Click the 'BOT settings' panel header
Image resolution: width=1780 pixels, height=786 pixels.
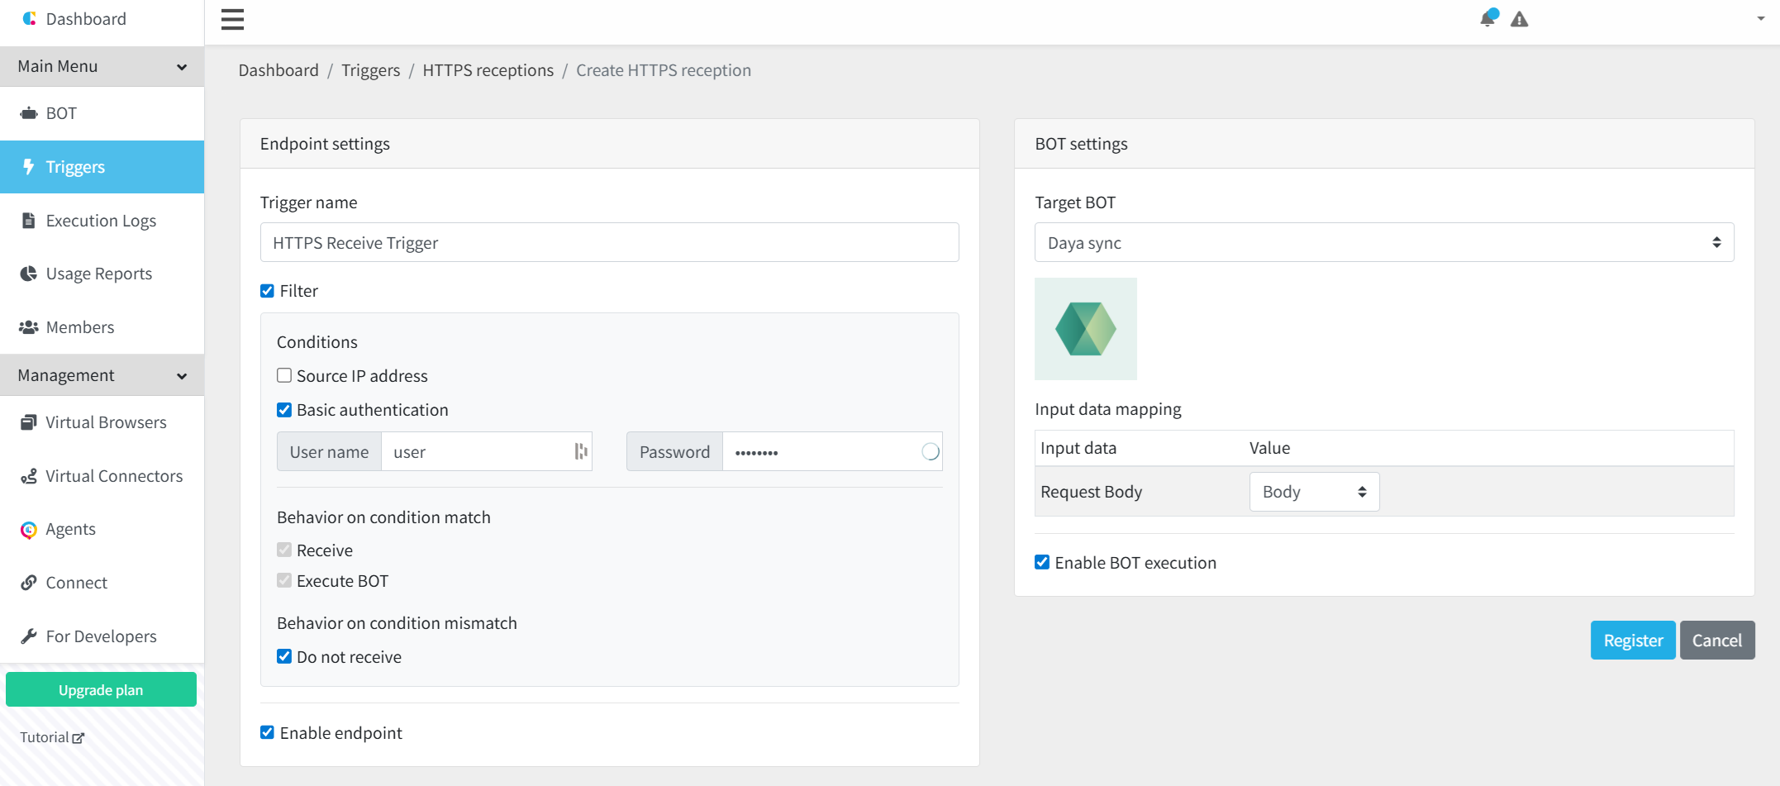(1384, 144)
